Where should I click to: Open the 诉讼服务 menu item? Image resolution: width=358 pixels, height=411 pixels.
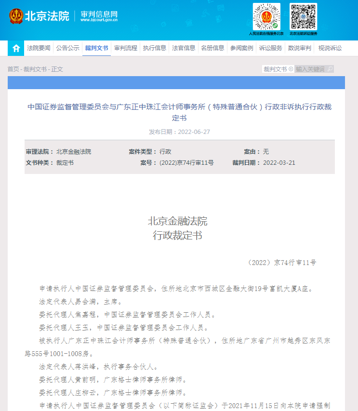(270, 48)
